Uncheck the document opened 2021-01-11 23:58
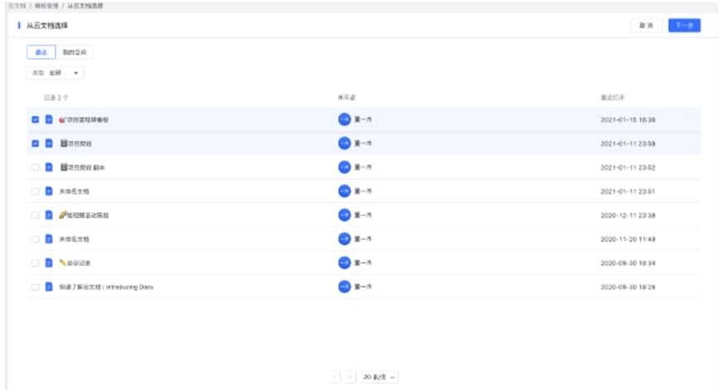Screen dimensions: 720x392 click(35, 143)
